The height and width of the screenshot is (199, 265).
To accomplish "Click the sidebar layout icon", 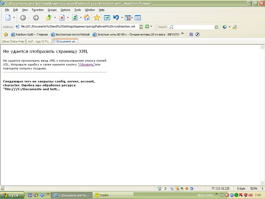I will [x=138, y=18].
